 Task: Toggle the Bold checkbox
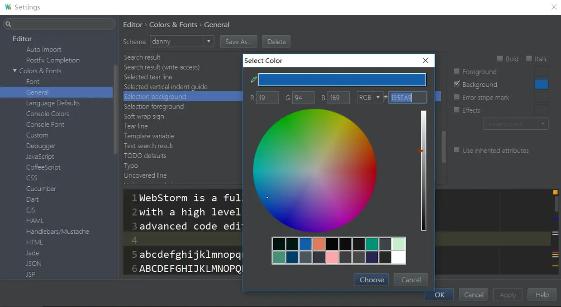[x=500, y=58]
